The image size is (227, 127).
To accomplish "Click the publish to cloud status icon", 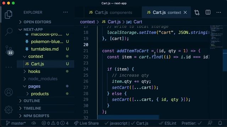I will click(x=34, y=123).
